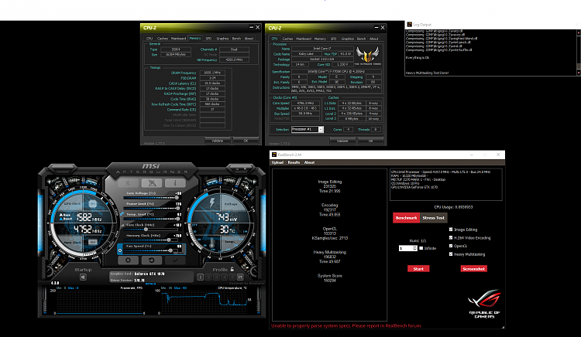The image size is (581, 337).
Task: Select Afterburner profile slot 5
Action: click(232, 277)
